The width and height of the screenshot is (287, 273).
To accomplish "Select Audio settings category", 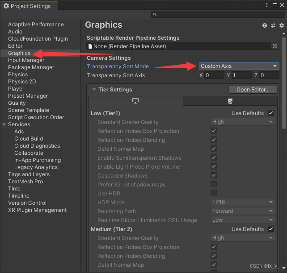I will (x=15, y=32).
